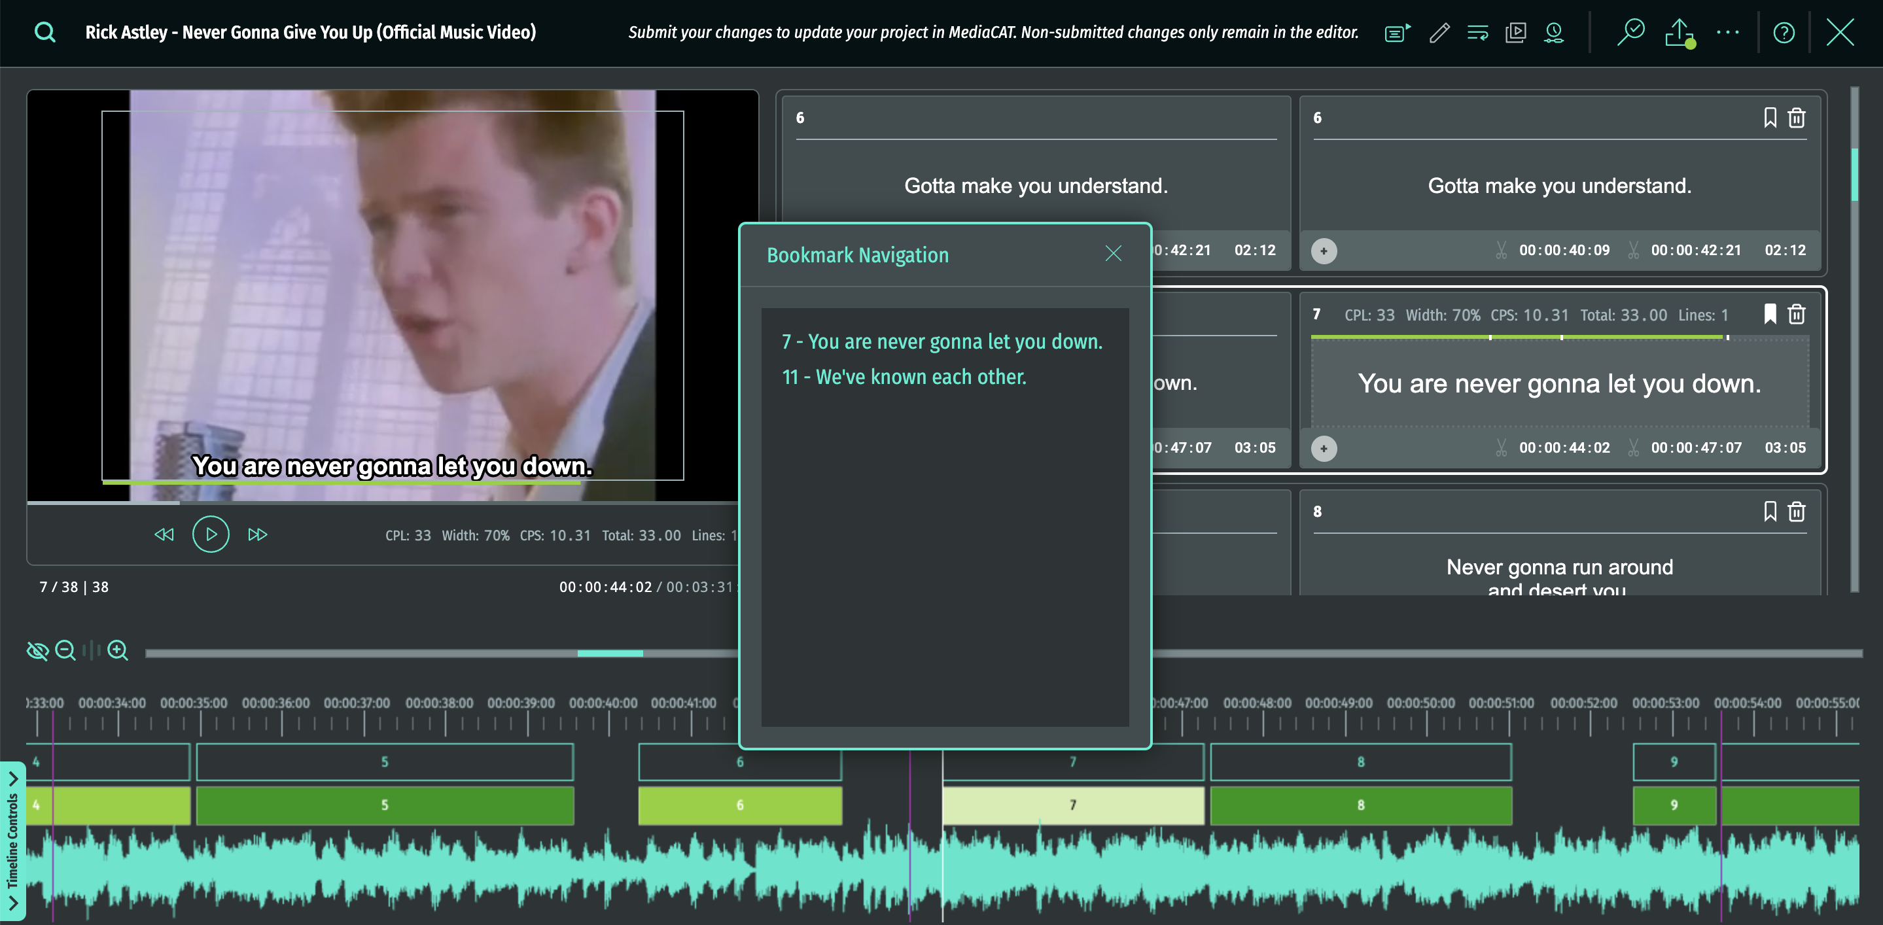Expand add options plus on subtitle 7
Image resolution: width=1883 pixels, height=925 pixels.
[x=1323, y=448]
